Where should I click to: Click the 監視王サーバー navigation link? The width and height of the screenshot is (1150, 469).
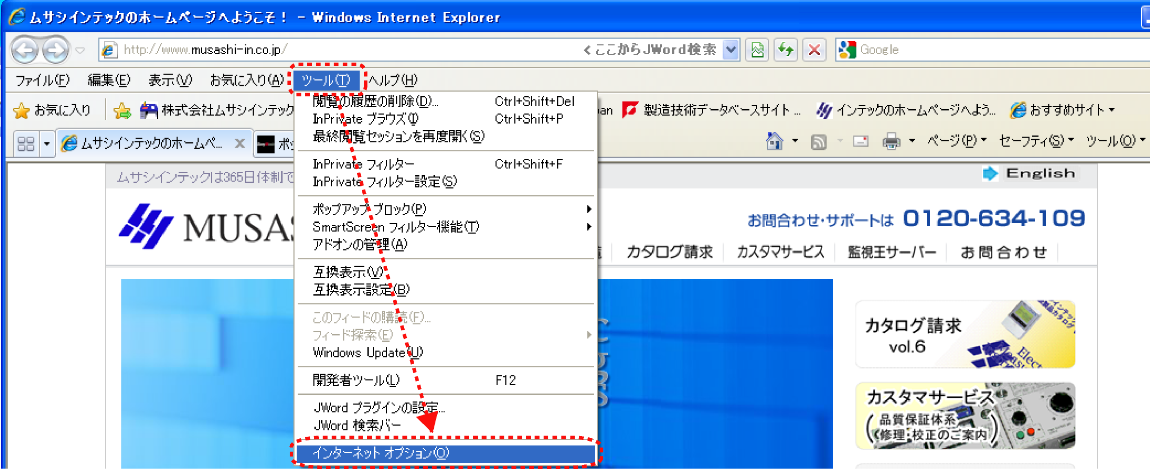(892, 252)
